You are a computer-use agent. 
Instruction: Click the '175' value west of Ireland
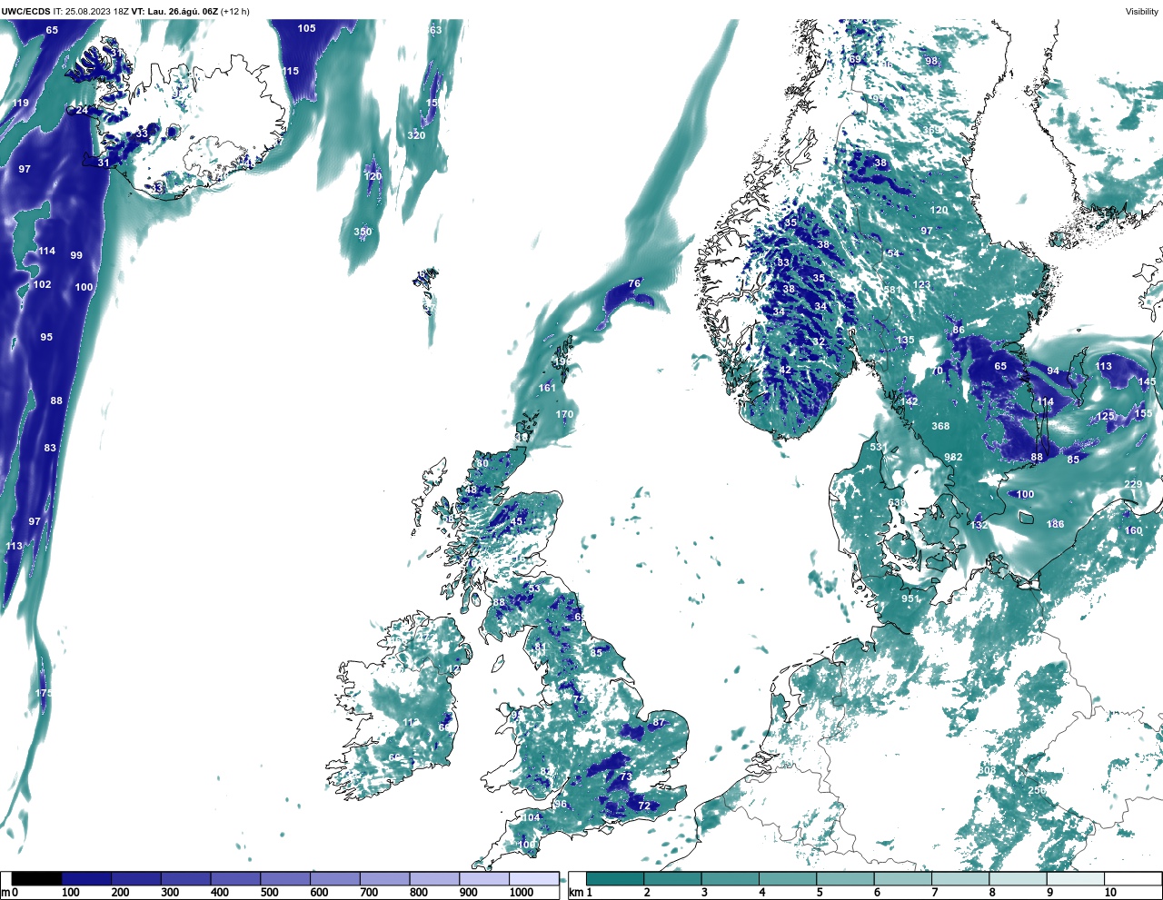point(44,693)
